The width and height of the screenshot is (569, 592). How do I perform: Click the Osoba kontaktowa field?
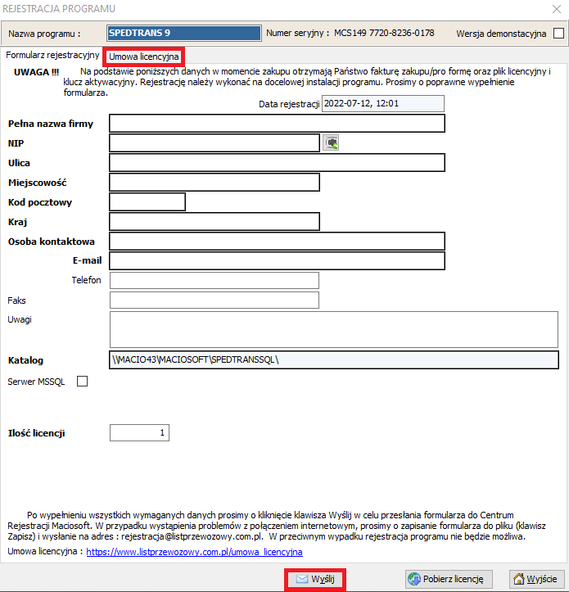coord(278,242)
